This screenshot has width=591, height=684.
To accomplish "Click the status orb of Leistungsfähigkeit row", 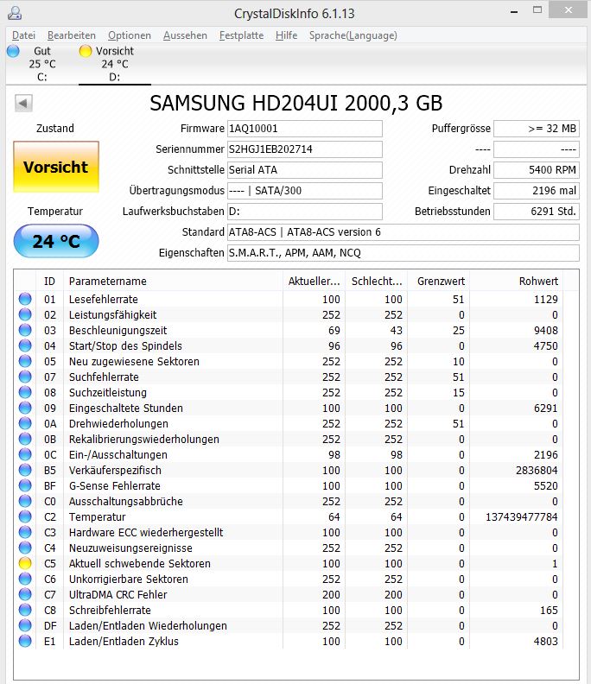I will point(25,314).
